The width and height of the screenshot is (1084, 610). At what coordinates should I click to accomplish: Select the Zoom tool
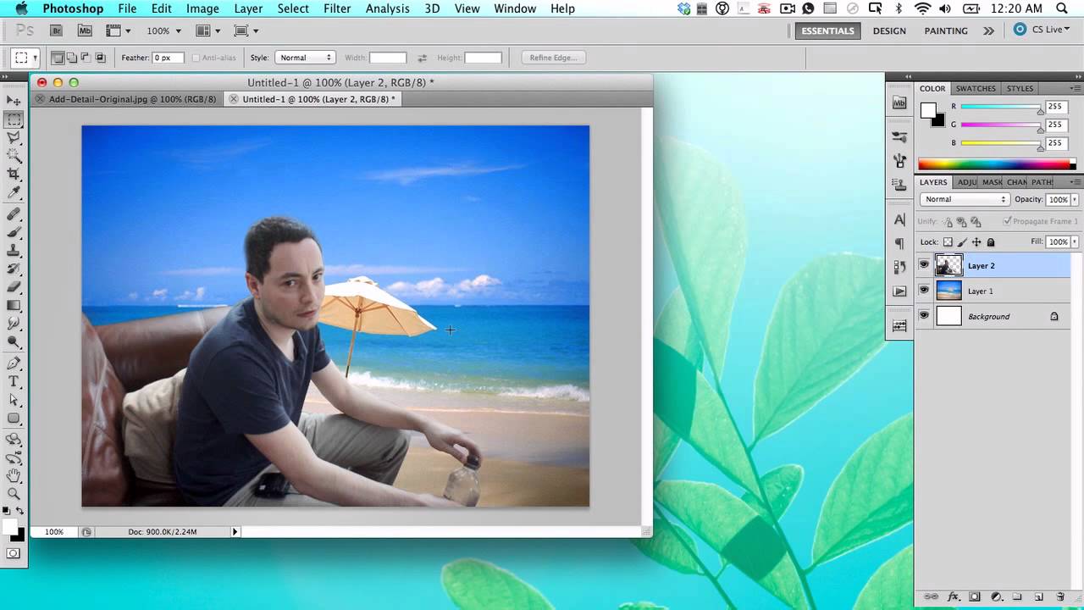pyautogui.click(x=14, y=494)
